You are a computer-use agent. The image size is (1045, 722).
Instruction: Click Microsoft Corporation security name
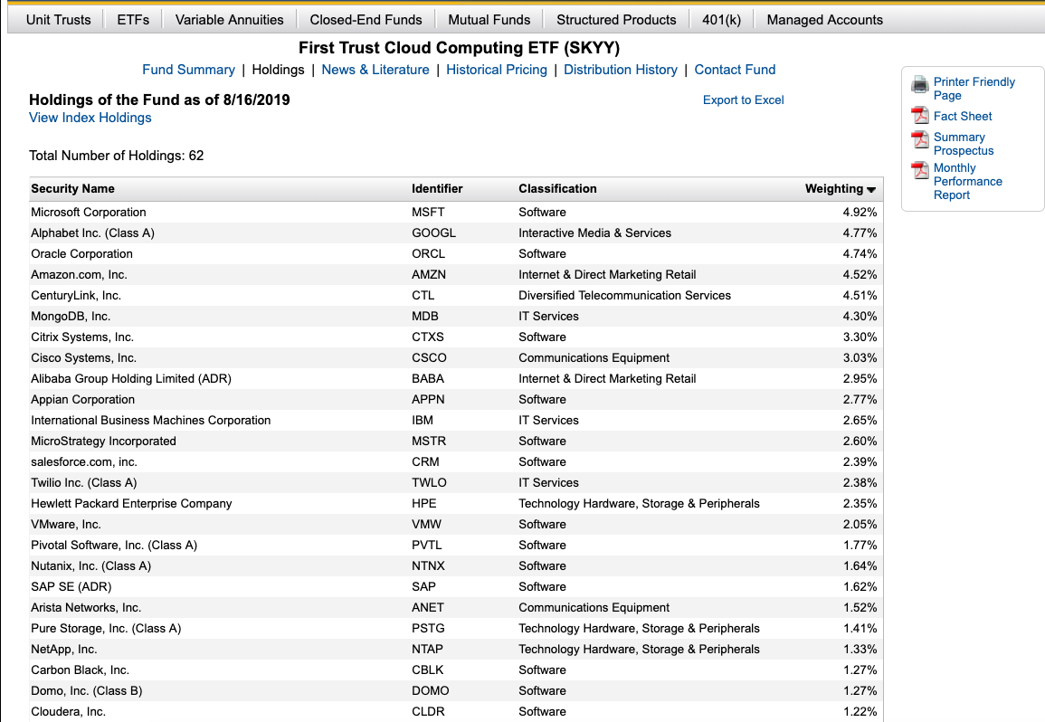click(x=88, y=212)
